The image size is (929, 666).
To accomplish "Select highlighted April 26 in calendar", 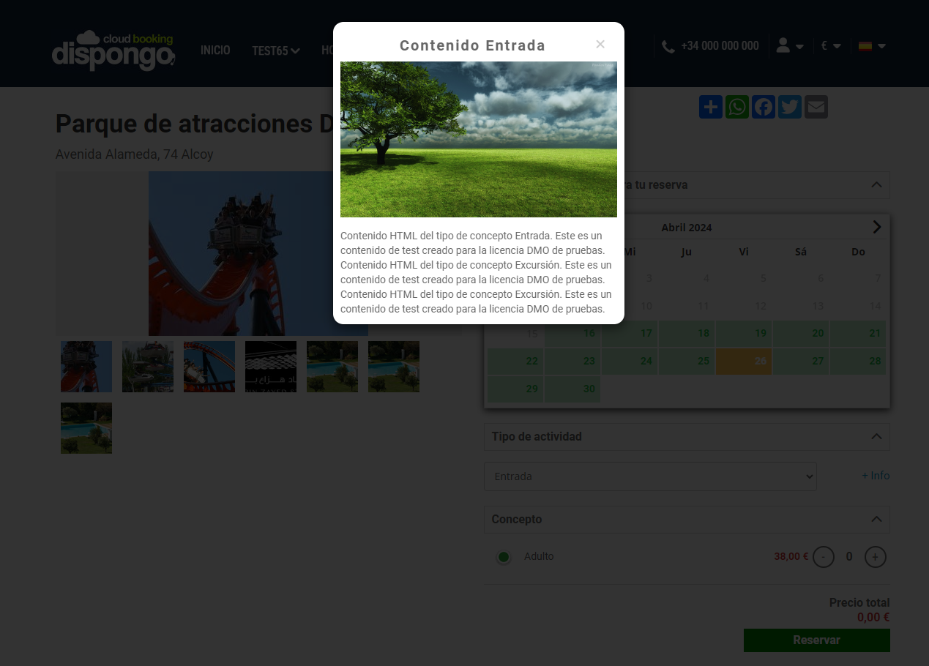I will (744, 362).
